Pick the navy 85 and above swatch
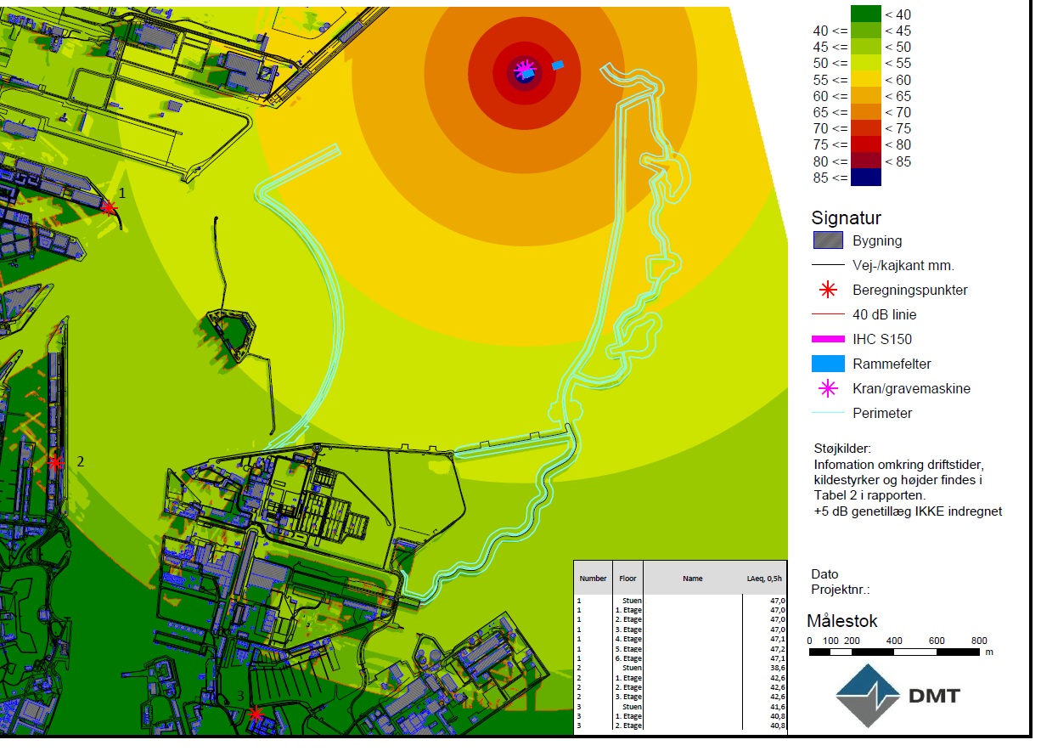The height and width of the screenshot is (751, 1041). (x=865, y=178)
